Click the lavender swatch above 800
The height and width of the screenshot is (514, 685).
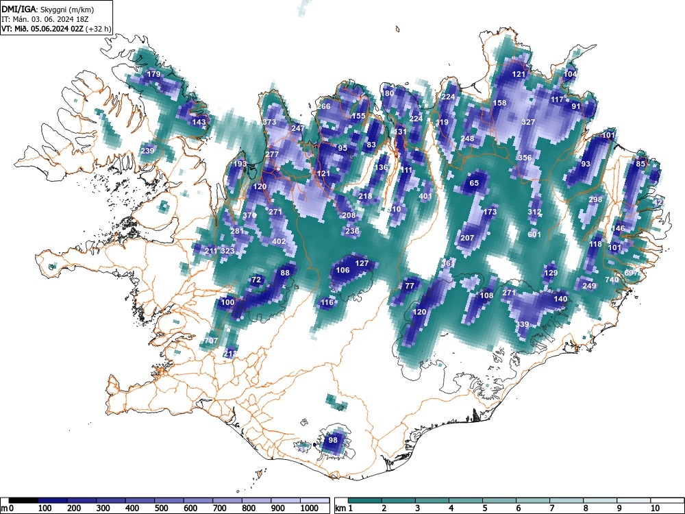tap(256, 500)
